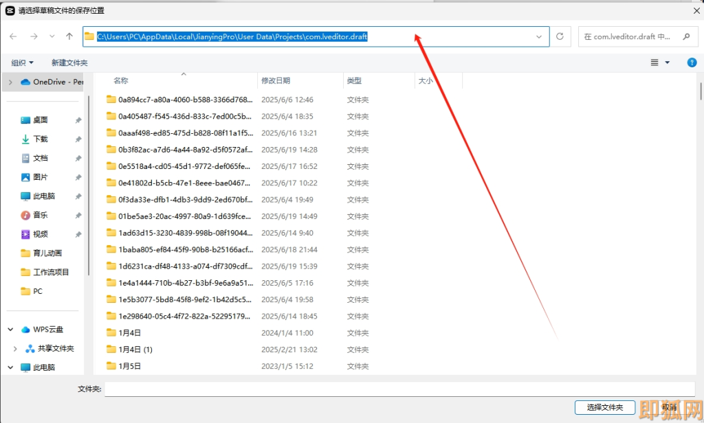Select the folder starting with 0e5518a4

click(179, 166)
